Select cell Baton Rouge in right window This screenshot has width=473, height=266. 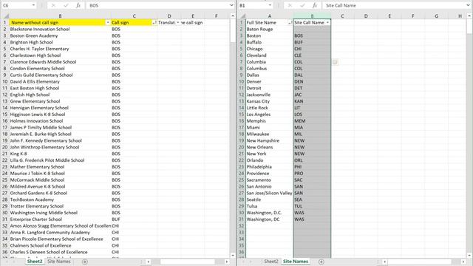click(270, 30)
